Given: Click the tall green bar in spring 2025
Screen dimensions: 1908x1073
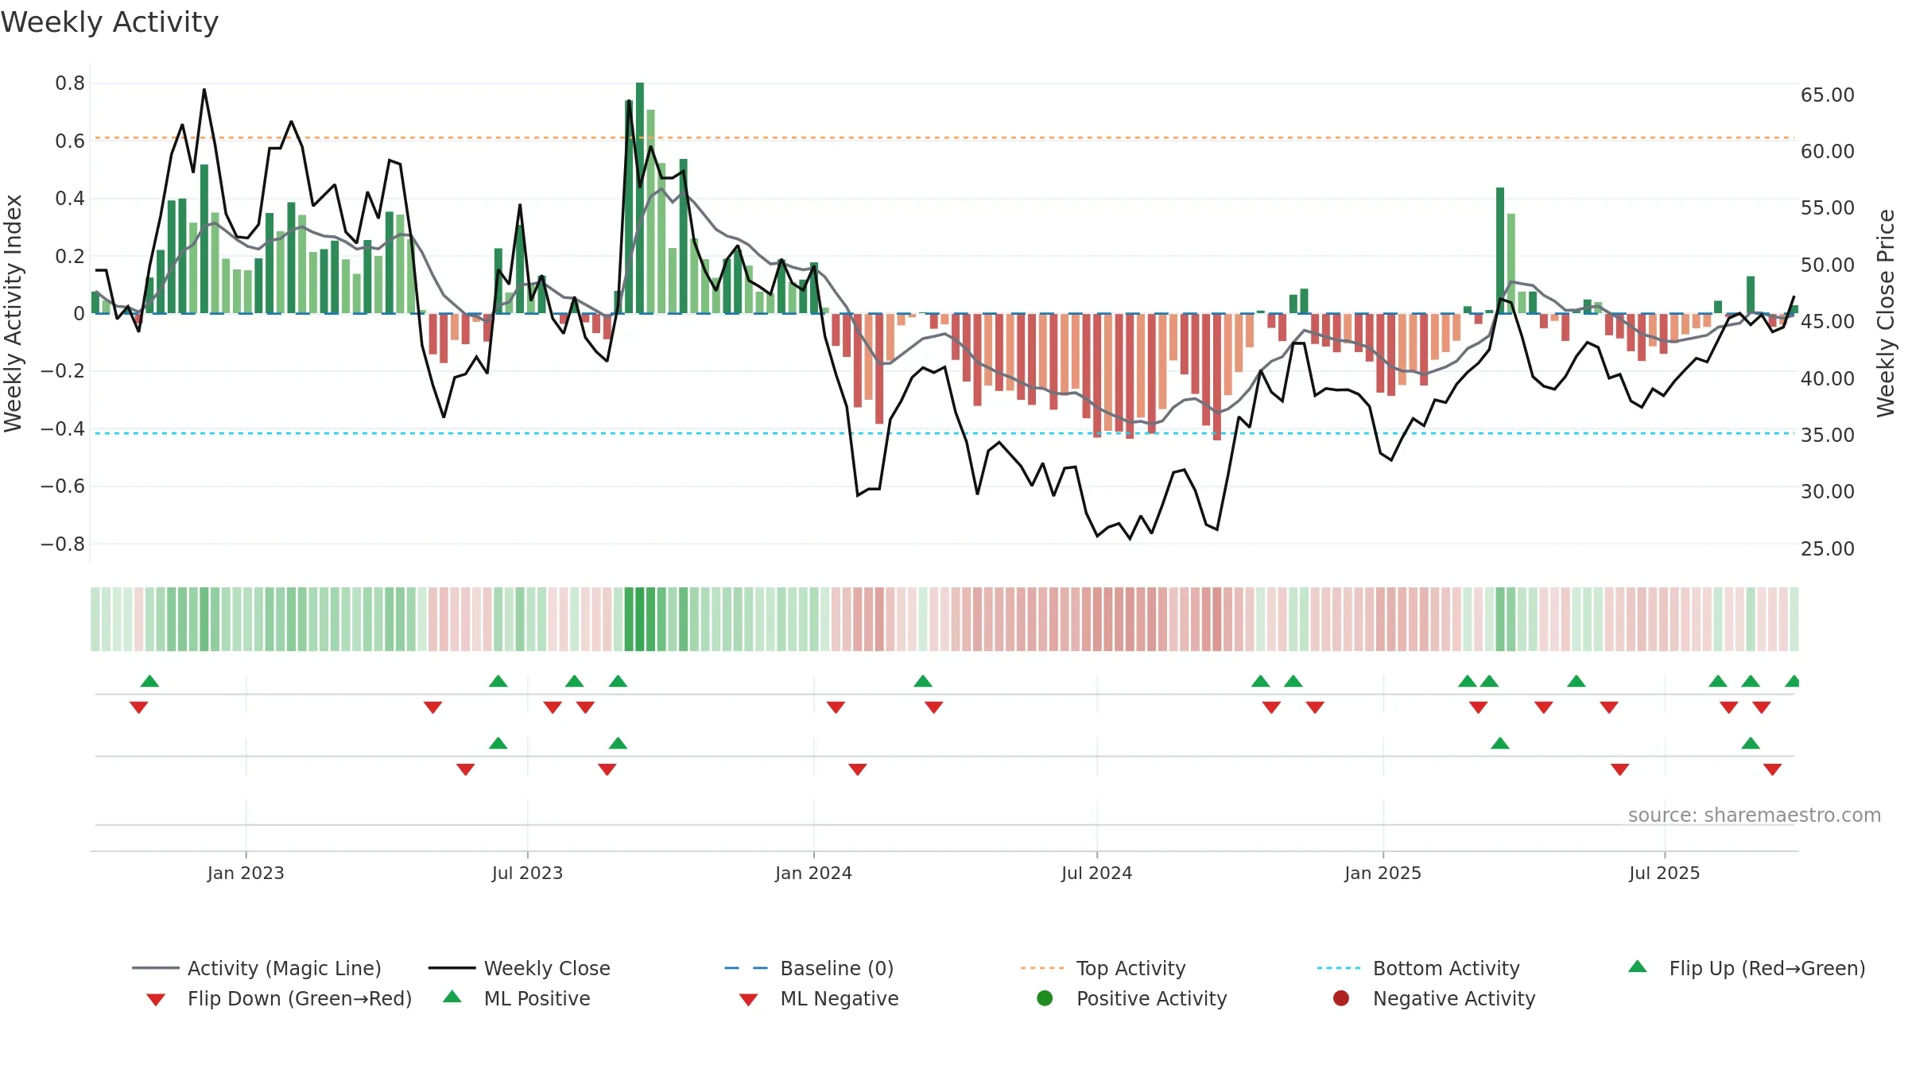Looking at the screenshot, I should coord(1500,250).
